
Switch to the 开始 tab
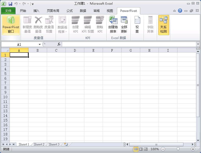[x=23, y=11]
